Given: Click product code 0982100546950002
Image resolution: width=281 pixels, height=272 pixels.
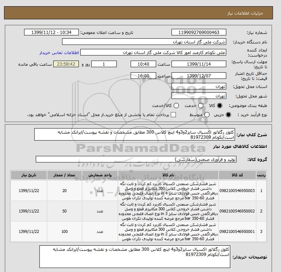Looking at the screenshot, I should 237,211.
